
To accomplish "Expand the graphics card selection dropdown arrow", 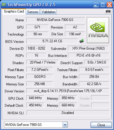I will click(65, 124).
